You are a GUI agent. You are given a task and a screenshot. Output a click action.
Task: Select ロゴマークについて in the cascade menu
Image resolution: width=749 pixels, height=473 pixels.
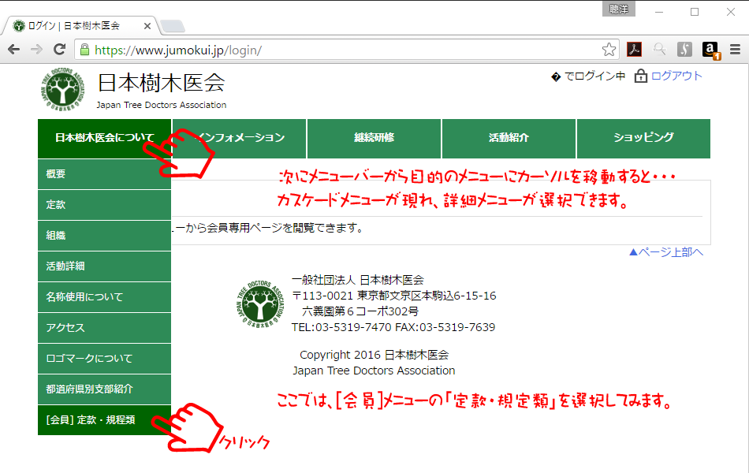point(104,359)
